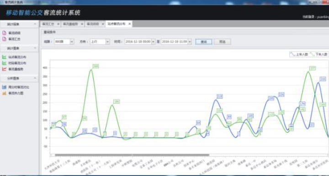Screen dimensions: 329x176
Task: Open 时段客流分布 link in sidebar
Action: (17, 63)
